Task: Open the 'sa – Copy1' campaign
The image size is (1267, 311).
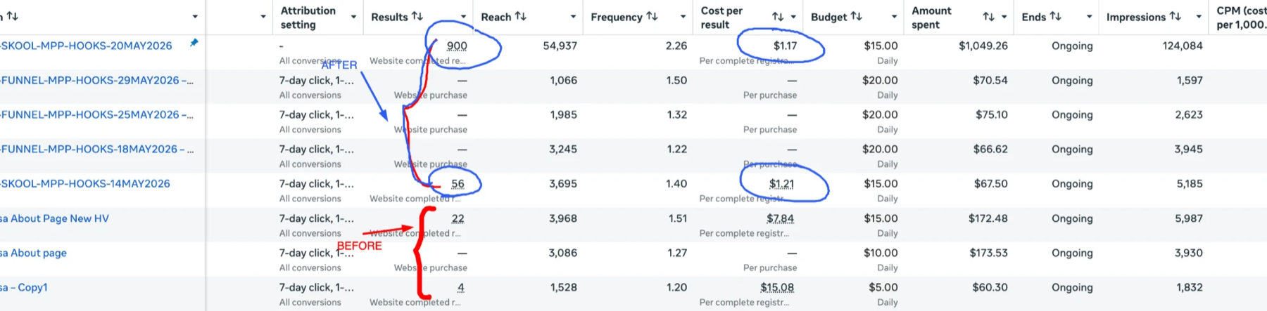Action: click(x=24, y=287)
